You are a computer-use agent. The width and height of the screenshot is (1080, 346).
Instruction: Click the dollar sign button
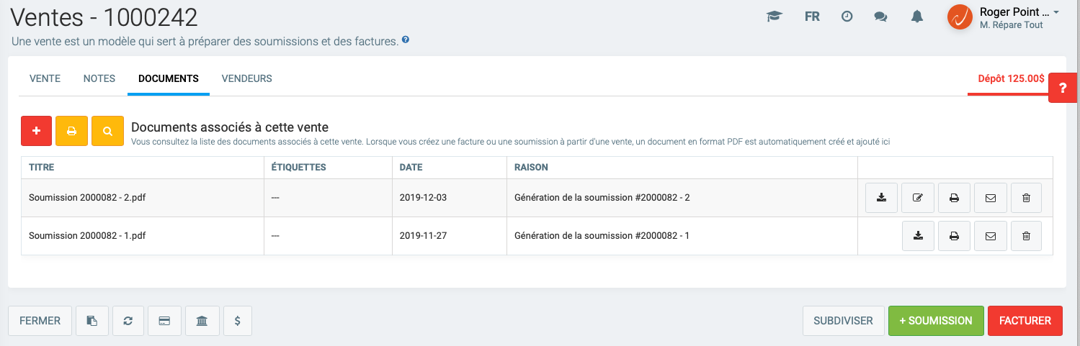point(238,321)
